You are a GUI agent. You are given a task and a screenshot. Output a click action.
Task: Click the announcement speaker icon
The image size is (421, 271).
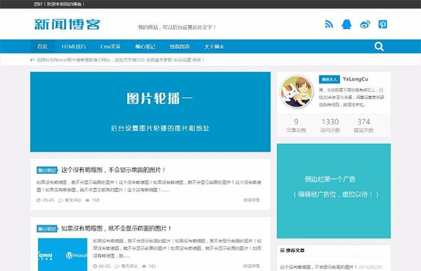coord(32,60)
